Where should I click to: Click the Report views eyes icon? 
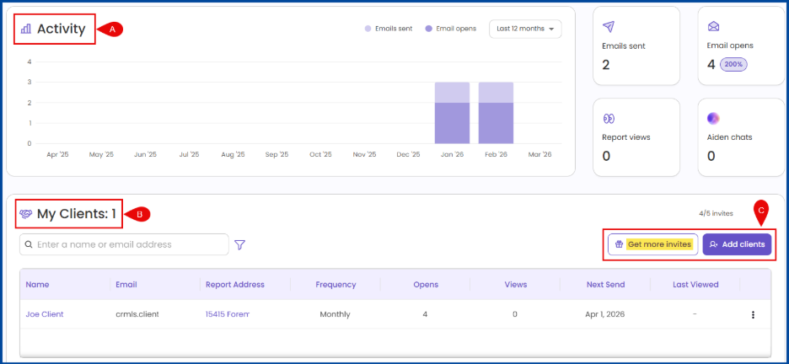pos(609,118)
